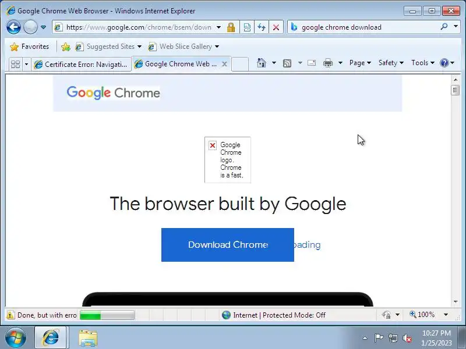Open the Windows Start menu
The width and height of the screenshot is (466, 349).
pos(16,338)
